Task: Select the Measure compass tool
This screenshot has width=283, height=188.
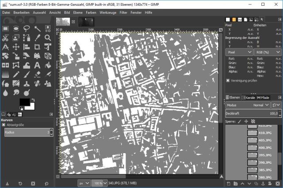Action: [5, 47]
